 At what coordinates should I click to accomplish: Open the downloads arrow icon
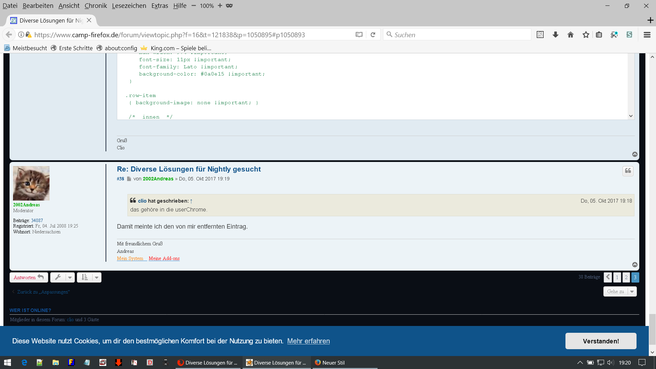556,35
